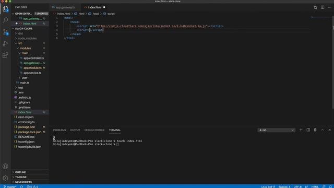This screenshot has height=188, width=334.
Task: Split the editor to the right
Action: click(x=323, y=7)
